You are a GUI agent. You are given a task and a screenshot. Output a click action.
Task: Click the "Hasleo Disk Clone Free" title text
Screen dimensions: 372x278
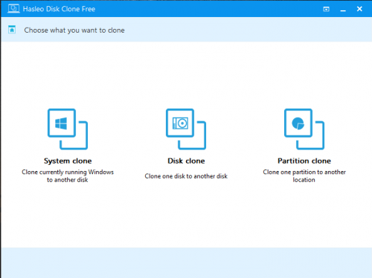pos(59,9)
